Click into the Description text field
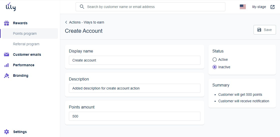This screenshot has height=137, width=280. coord(135,88)
